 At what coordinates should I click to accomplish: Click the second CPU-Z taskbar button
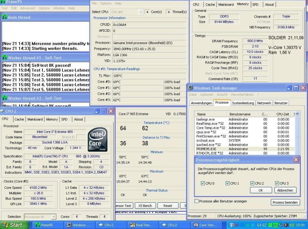[x=174, y=225]
